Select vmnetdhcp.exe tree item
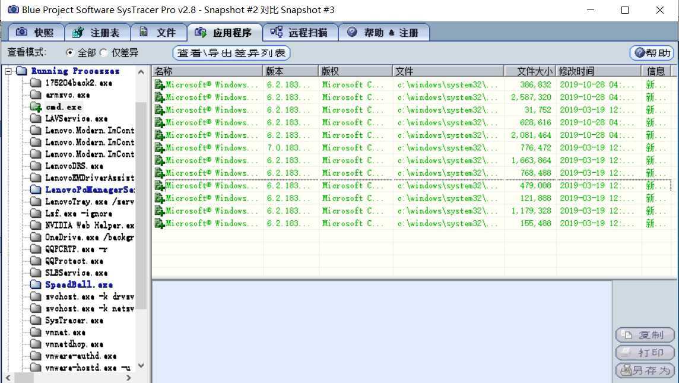This screenshot has width=679, height=383. point(74,344)
